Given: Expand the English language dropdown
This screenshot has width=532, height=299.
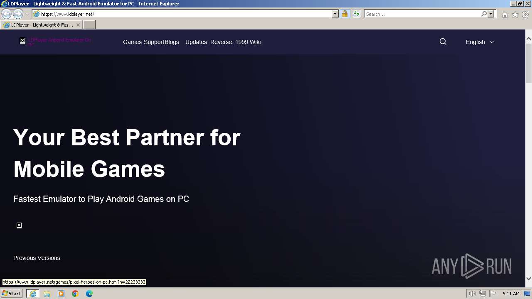Looking at the screenshot, I should click(x=480, y=42).
